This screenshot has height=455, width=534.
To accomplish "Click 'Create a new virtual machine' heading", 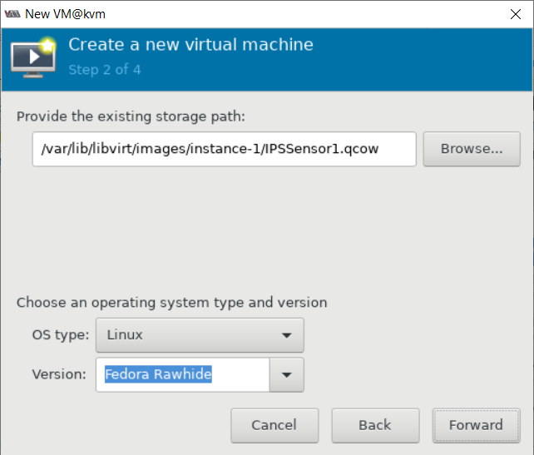I will click(190, 45).
